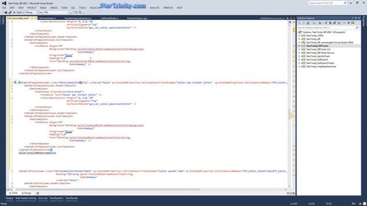
Task: Click the Save All toolbar icon
Action: click(x=10, y=13)
